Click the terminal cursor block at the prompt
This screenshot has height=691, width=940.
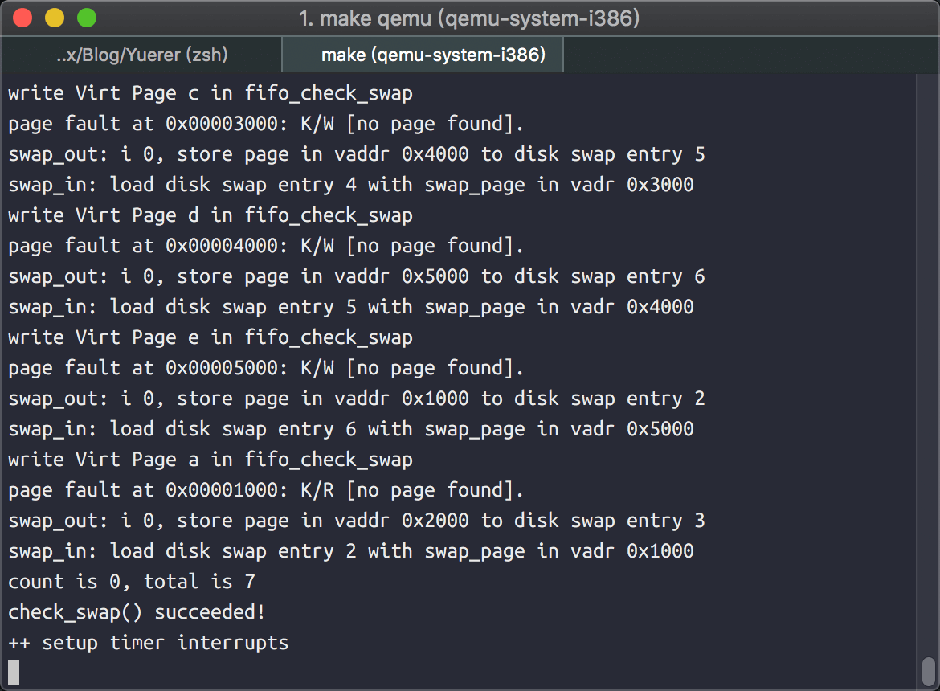14,673
